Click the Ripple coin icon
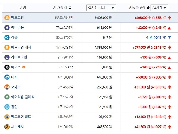The image size is (178, 134). click(x=7, y=37)
